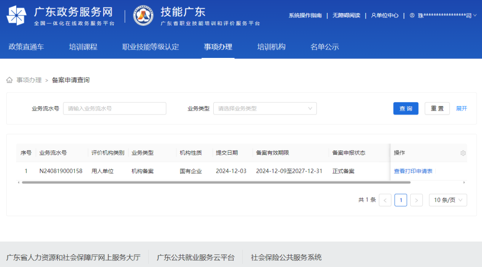Click the 重置 button
This screenshot has height=267, width=482.
[437, 108]
